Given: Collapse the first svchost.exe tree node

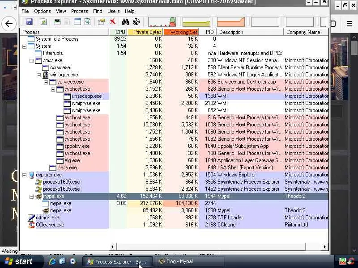Looking at the screenshot, I should [53, 89].
